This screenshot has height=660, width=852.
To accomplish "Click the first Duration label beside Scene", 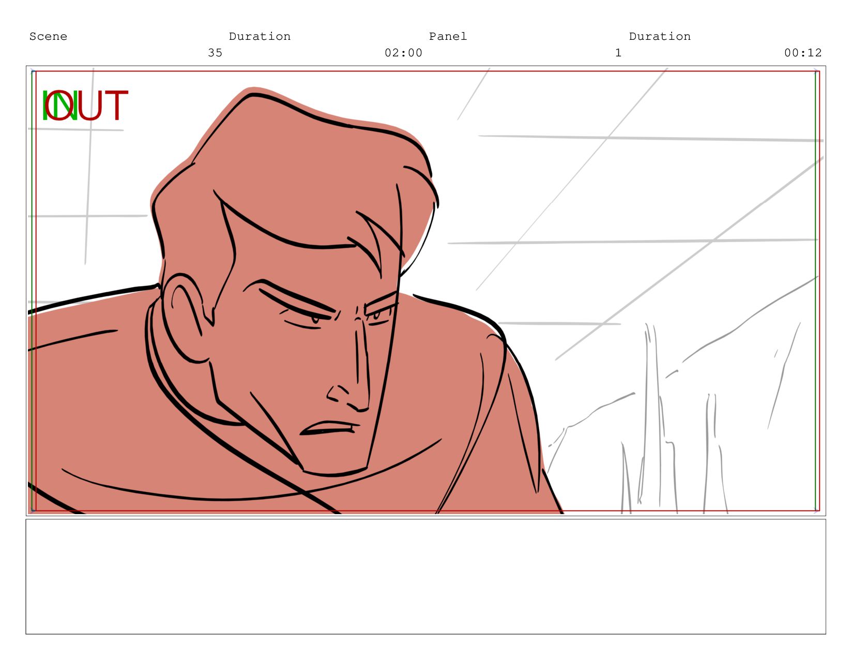I will point(260,36).
